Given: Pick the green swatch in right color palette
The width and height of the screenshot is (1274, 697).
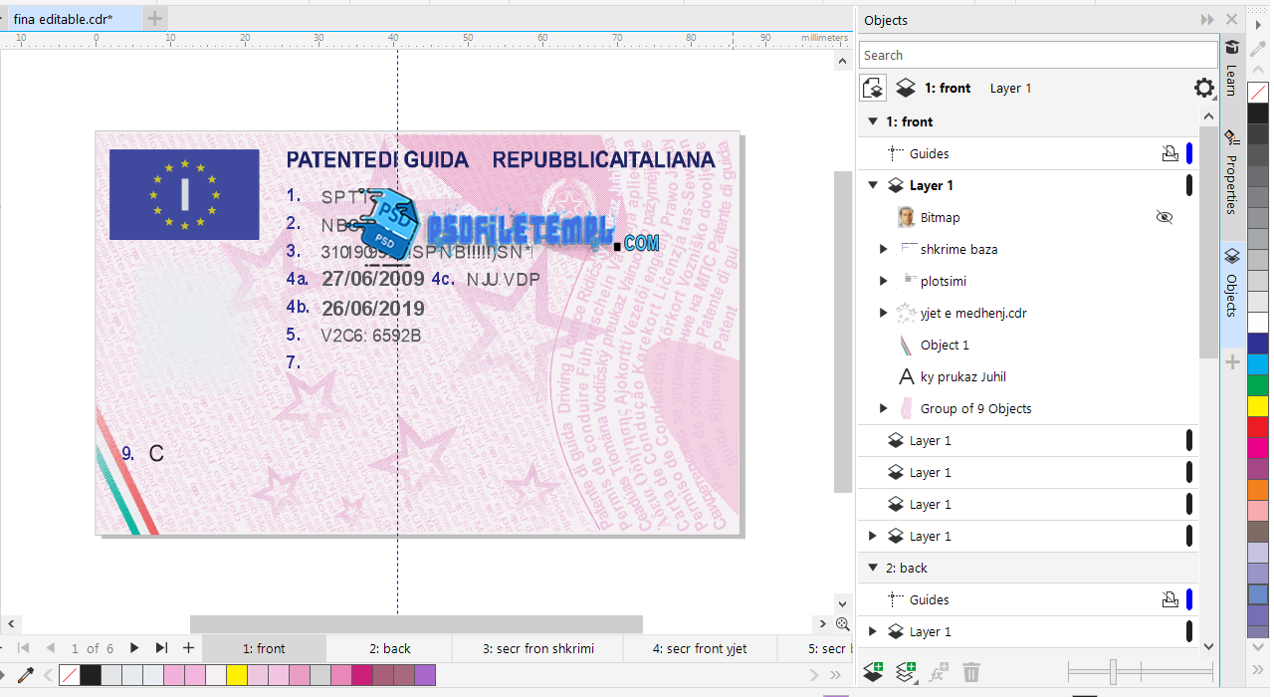Looking at the screenshot, I should tap(1258, 385).
